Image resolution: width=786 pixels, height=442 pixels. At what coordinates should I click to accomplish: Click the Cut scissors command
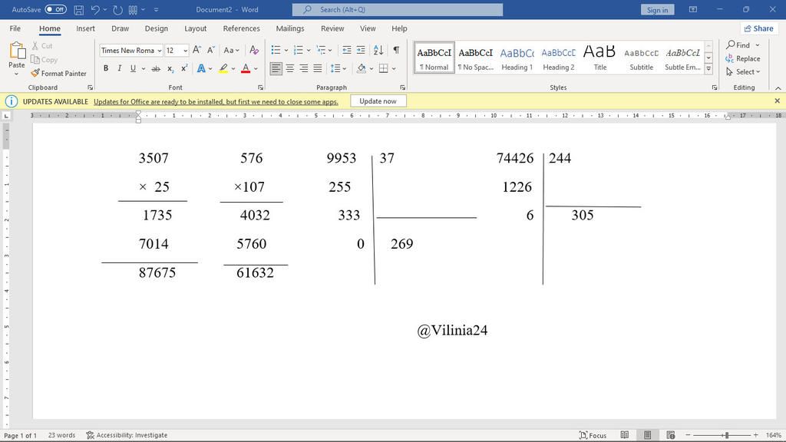[42, 45]
